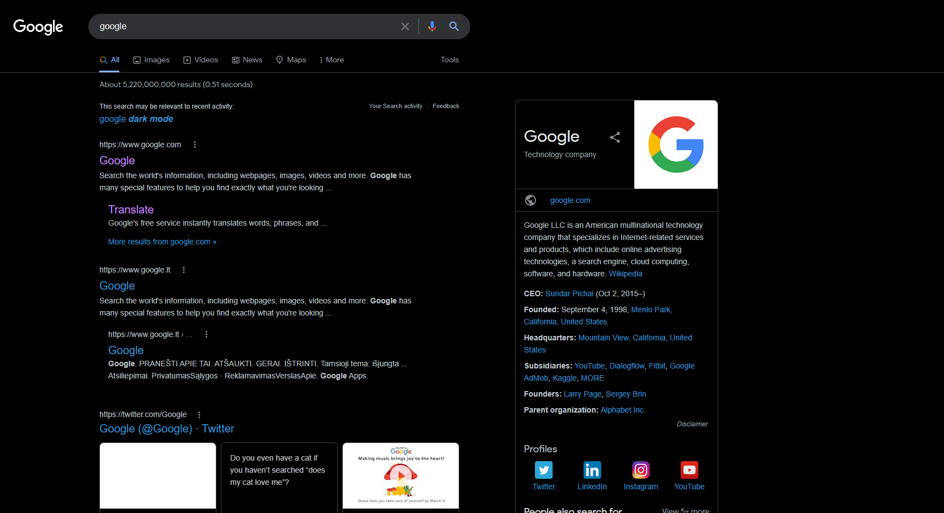Clear the search box with the X icon
The width and height of the screenshot is (944, 513).
(x=405, y=26)
